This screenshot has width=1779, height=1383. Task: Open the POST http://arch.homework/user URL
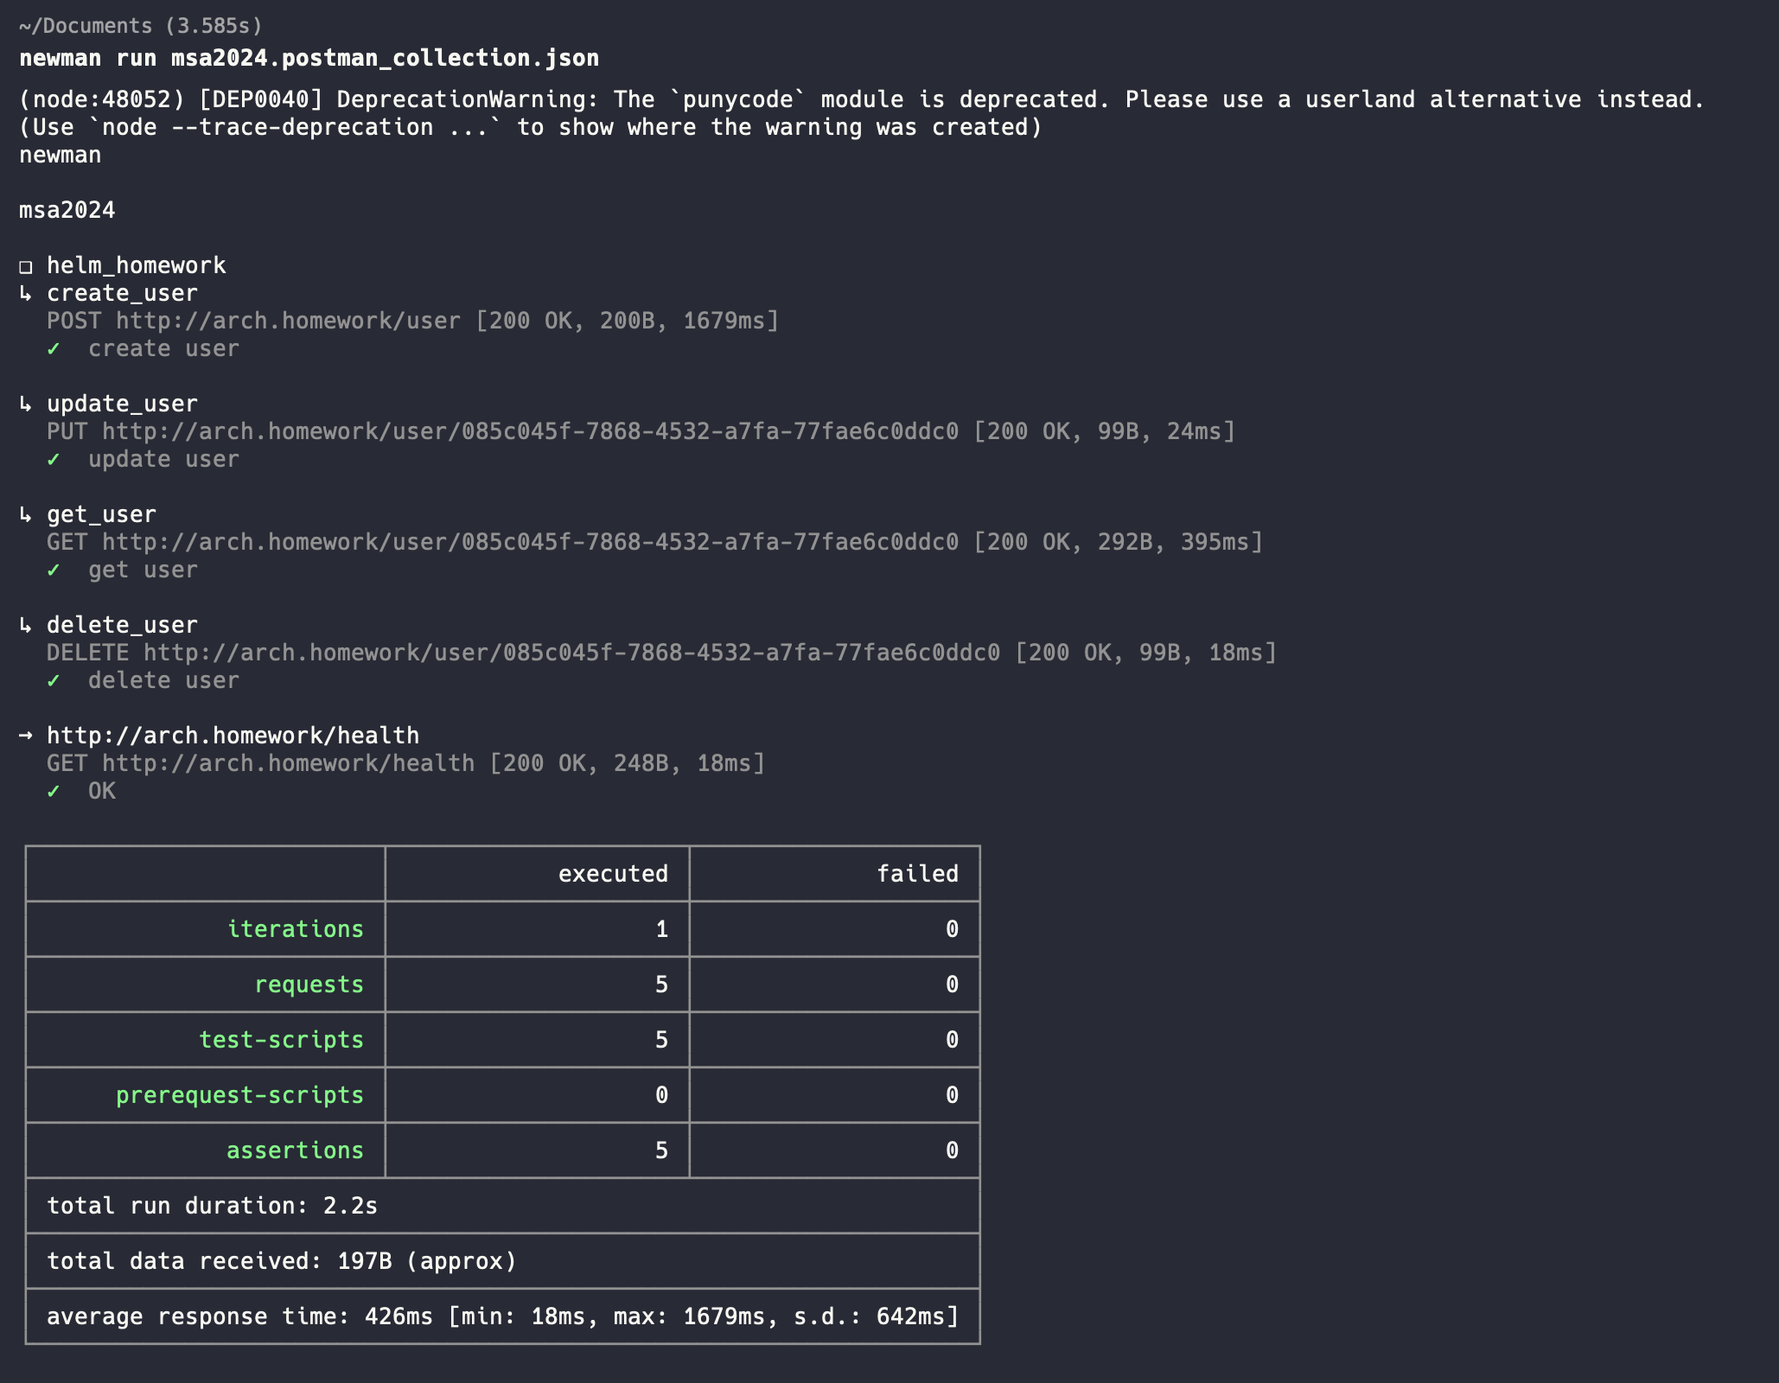tap(289, 322)
